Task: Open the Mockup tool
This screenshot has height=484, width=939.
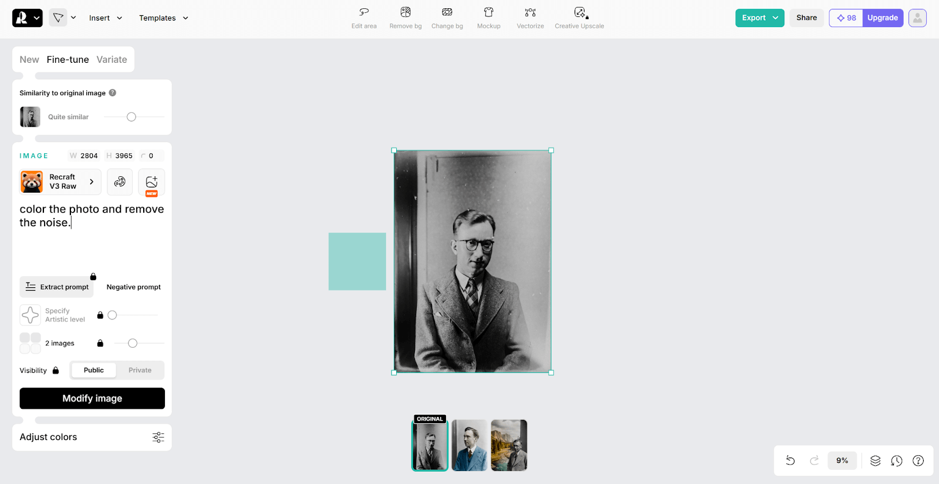Action: point(489,18)
